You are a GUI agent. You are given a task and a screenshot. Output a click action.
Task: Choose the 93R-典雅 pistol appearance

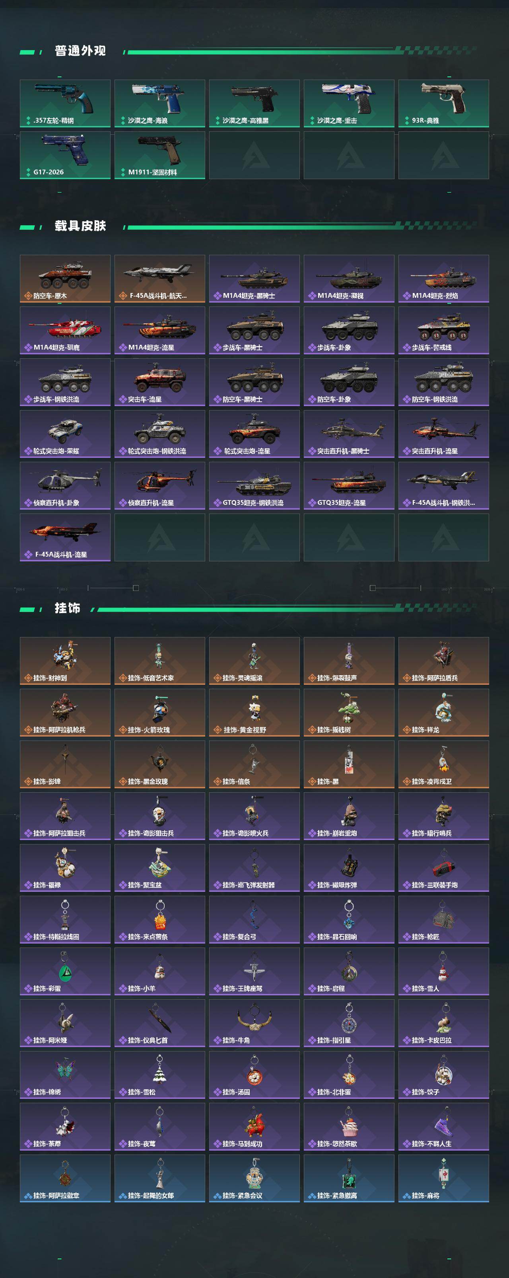pos(443,103)
